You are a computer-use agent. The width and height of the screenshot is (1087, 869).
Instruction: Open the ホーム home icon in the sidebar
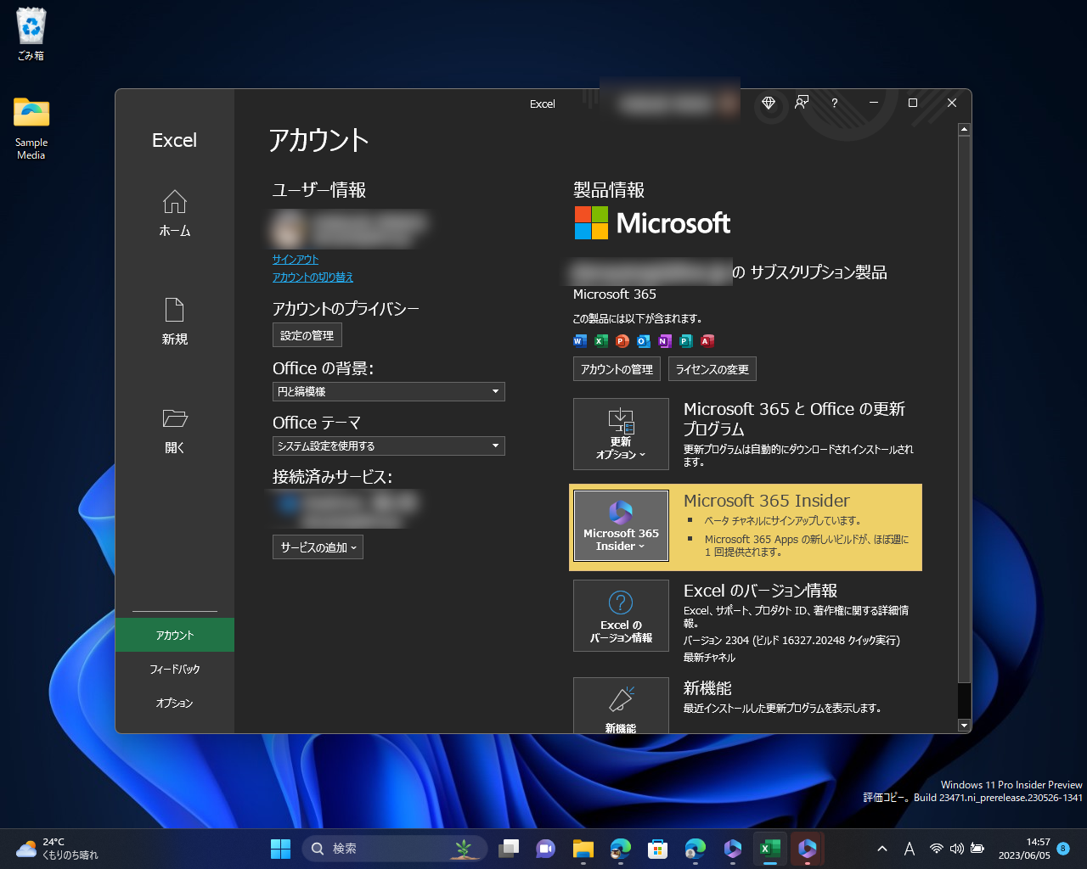174,202
